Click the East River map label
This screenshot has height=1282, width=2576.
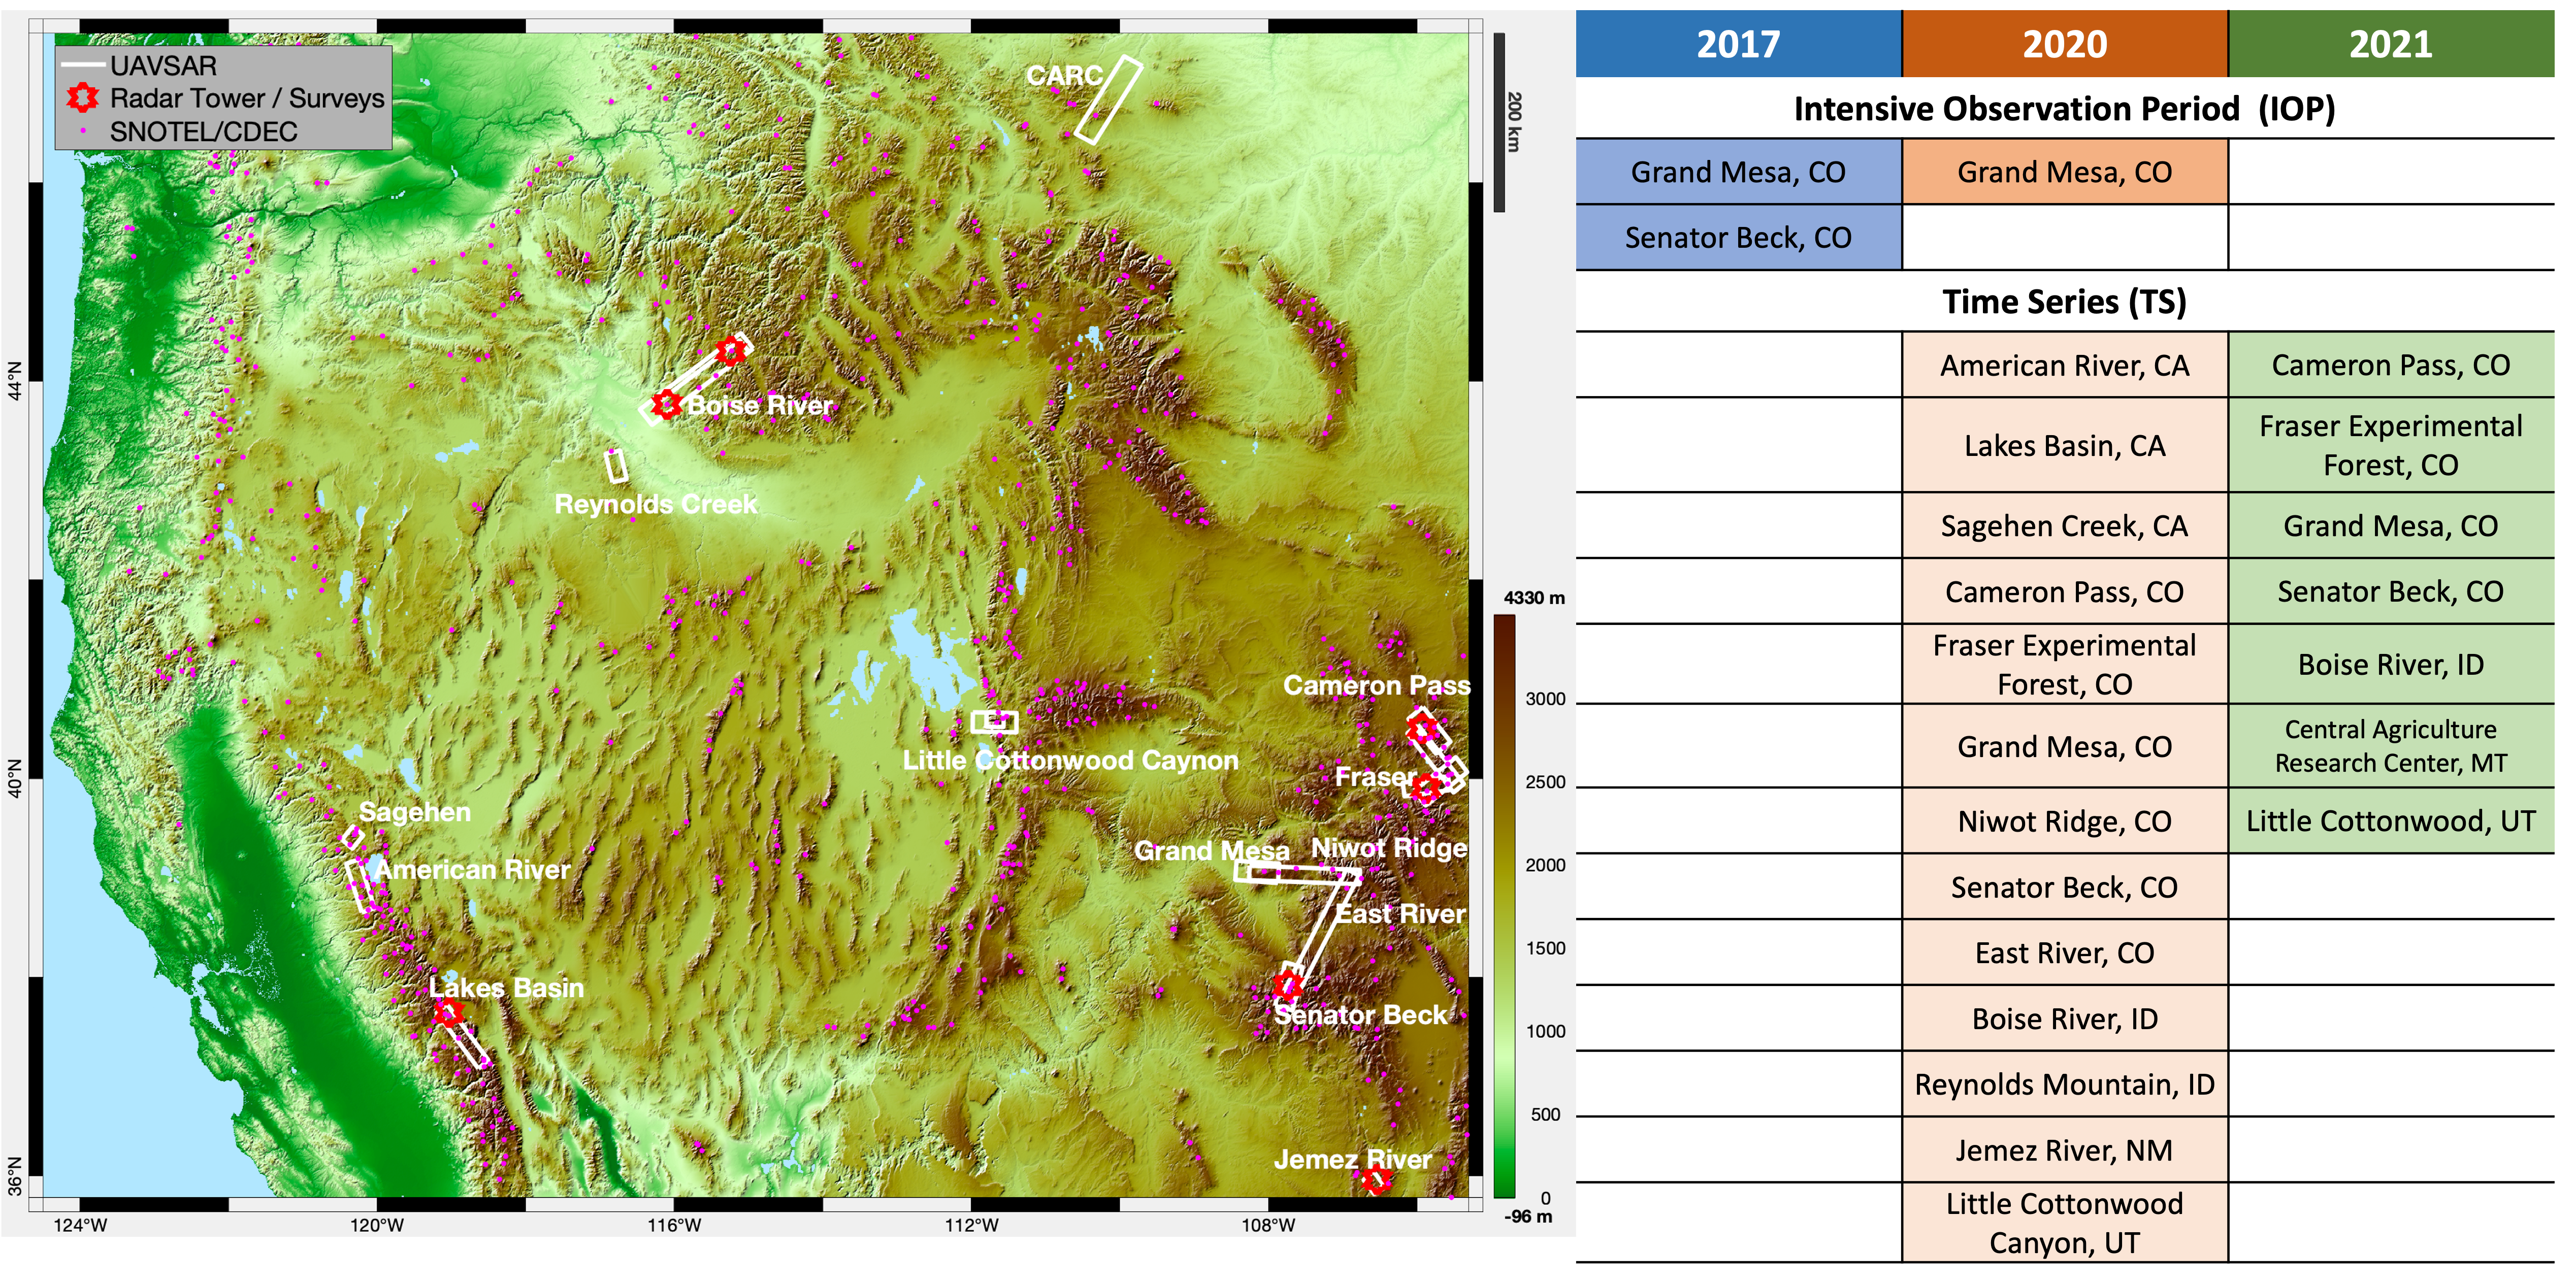pyautogui.click(x=1401, y=914)
